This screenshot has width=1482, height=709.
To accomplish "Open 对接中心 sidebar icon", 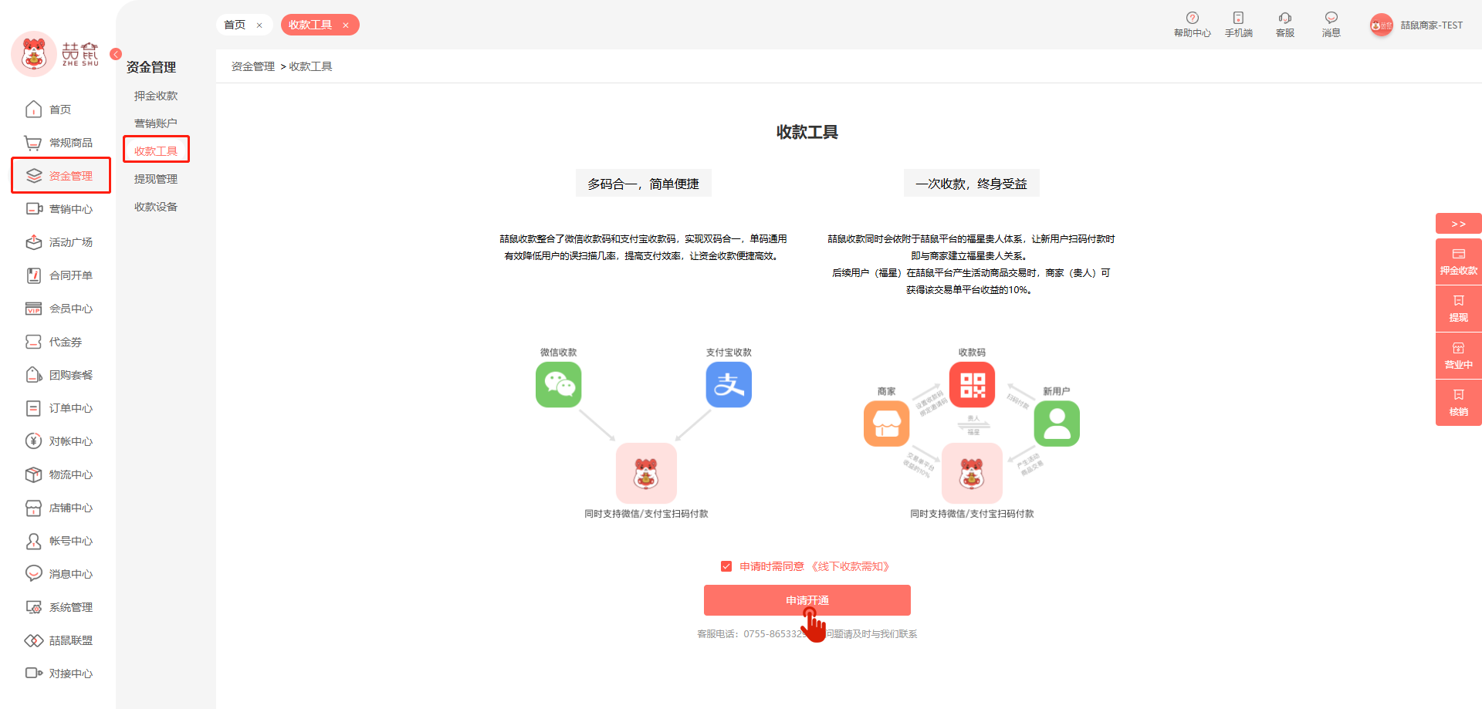I will tap(34, 674).
